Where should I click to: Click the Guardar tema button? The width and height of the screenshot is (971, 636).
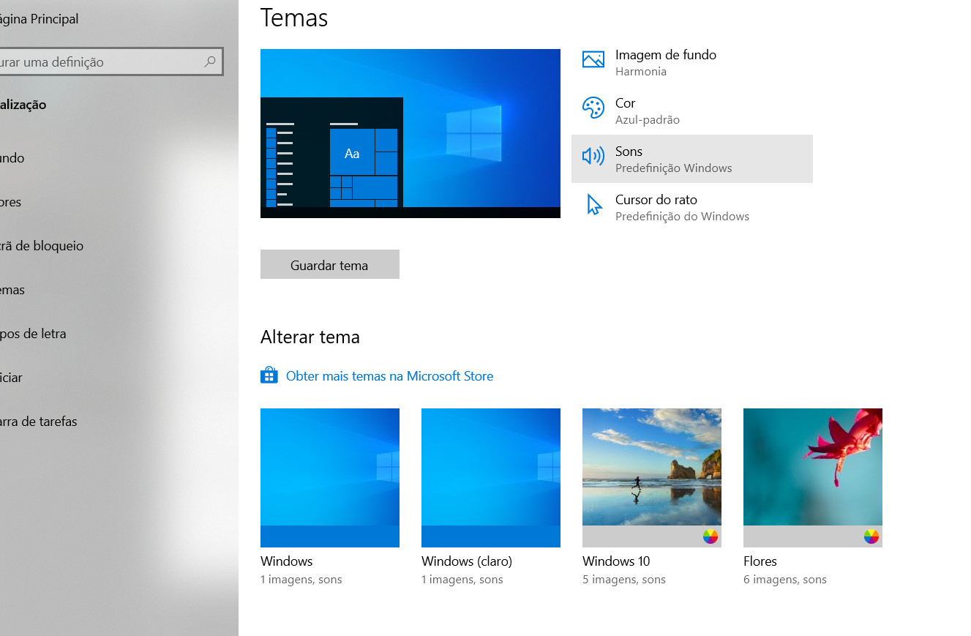(329, 264)
